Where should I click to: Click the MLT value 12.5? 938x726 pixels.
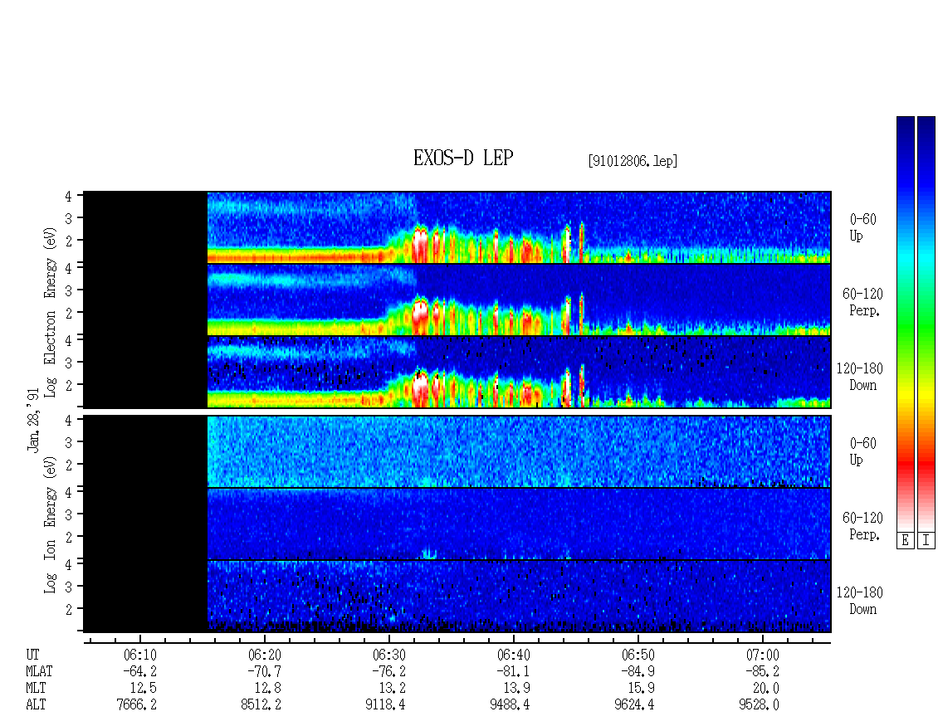click(144, 689)
